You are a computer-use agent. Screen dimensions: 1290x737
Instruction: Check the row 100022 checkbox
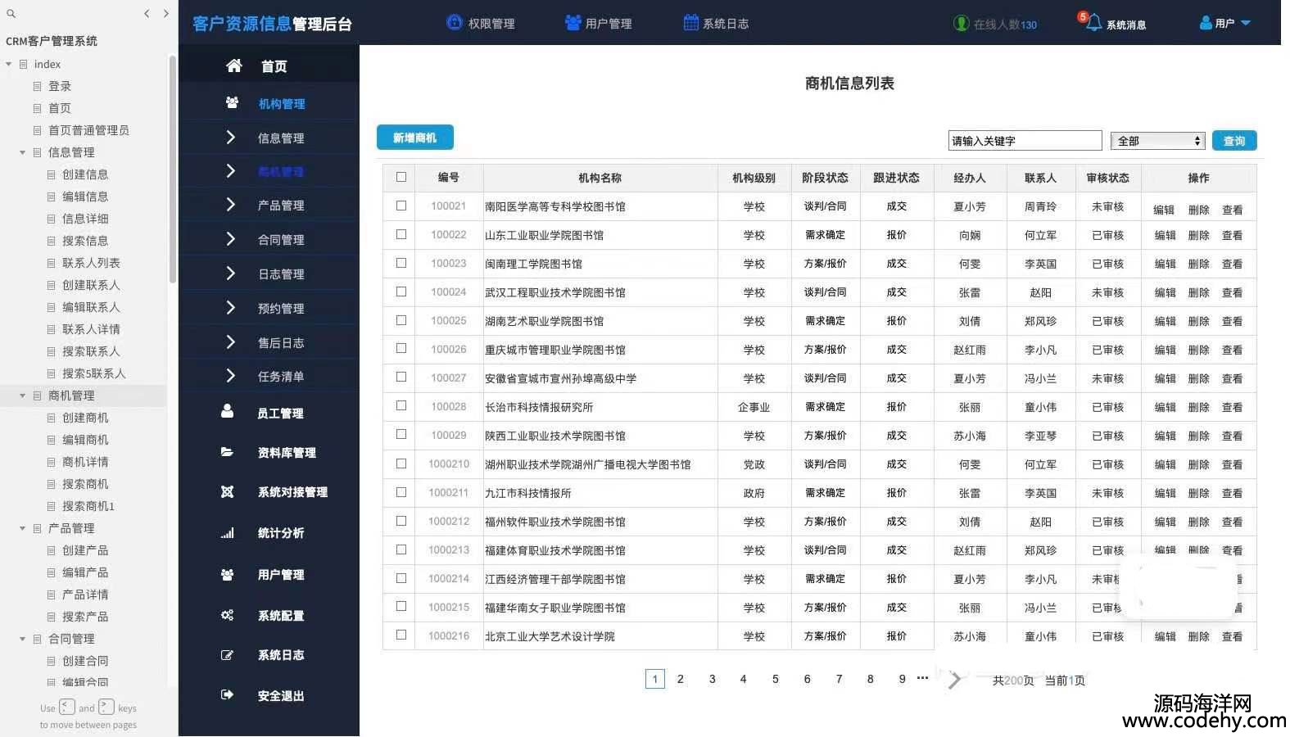point(401,234)
